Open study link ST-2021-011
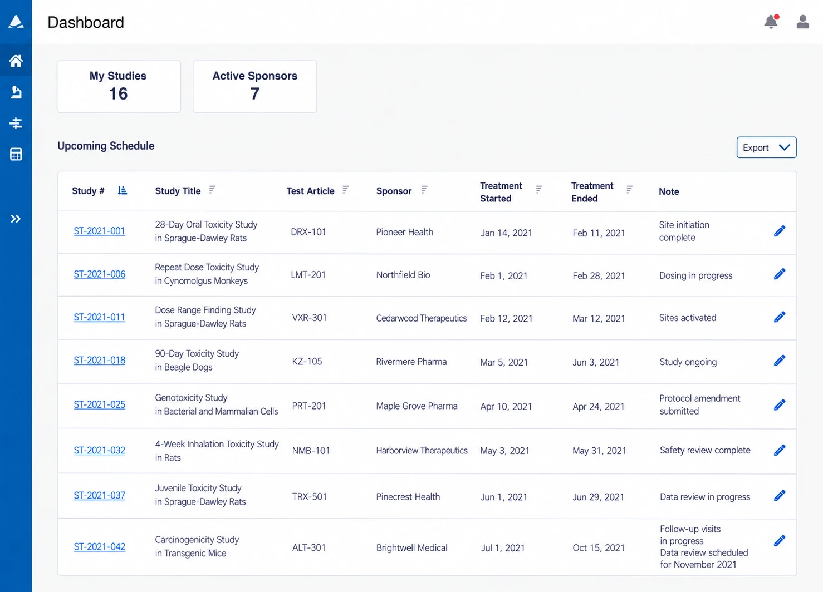The height and width of the screenshot is (592, 823). pos(100,317)
